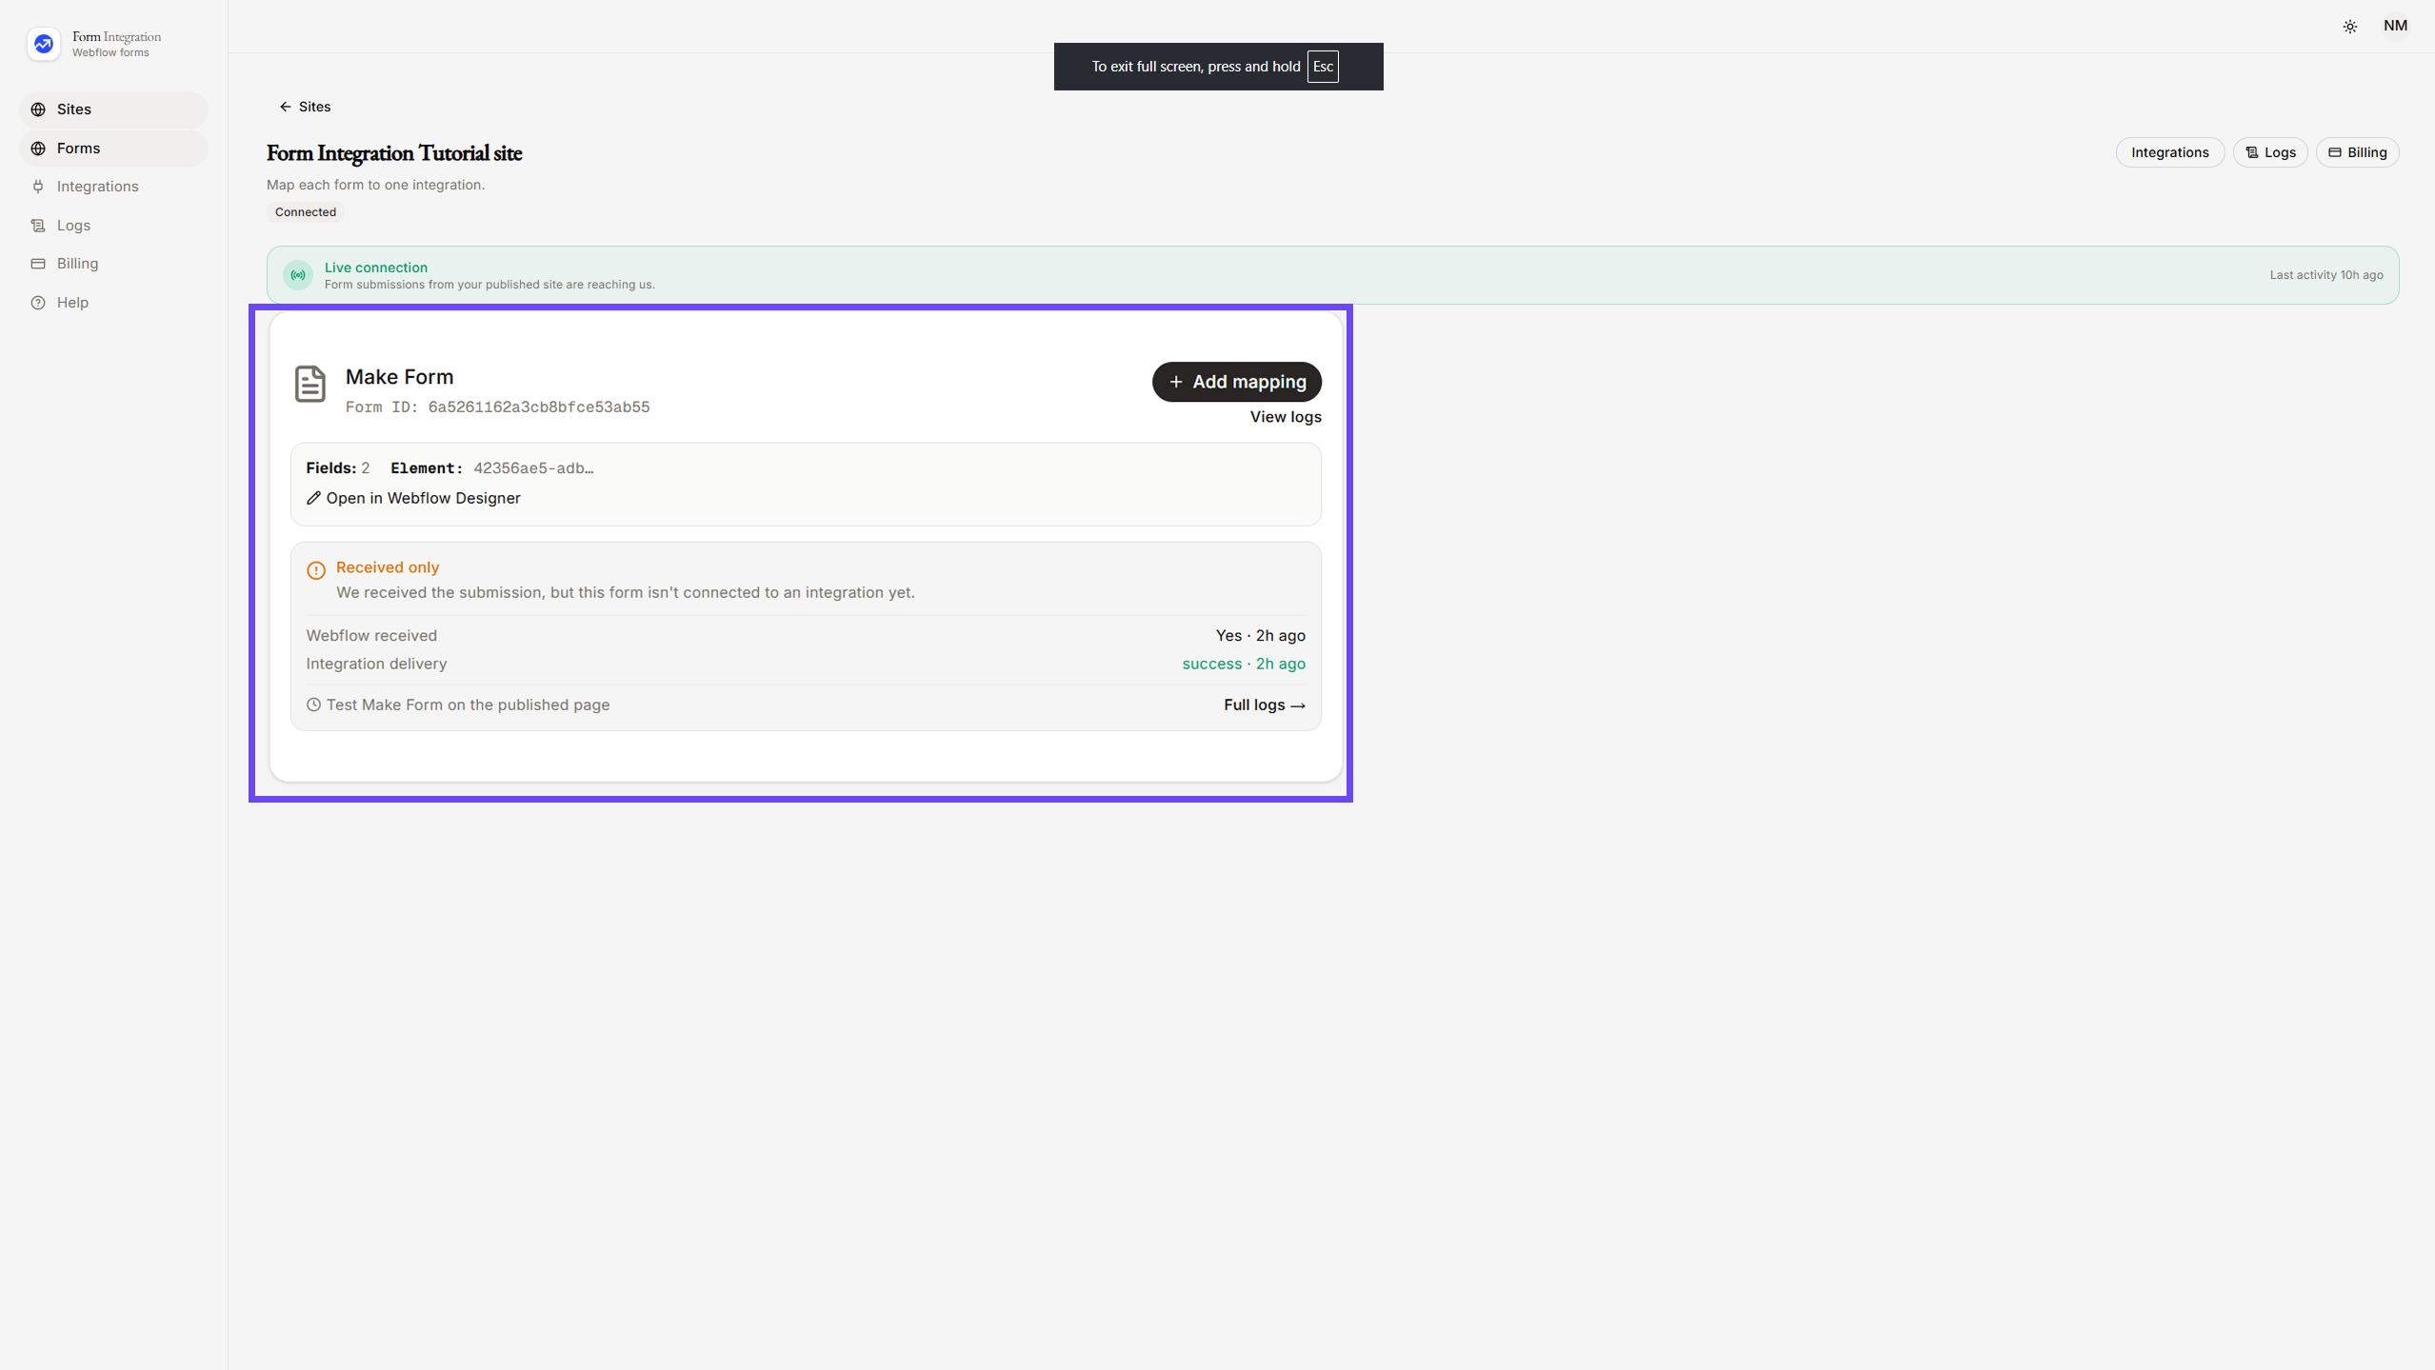Toggle the light/dark theme sun icon
The height and width of the screenshot is (1370, 2435).
(2349, 27)
